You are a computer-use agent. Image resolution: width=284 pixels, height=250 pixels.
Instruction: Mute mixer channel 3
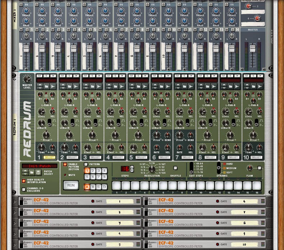(x=53, y=29)
